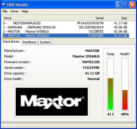Click the HDD Health title bar drive icon
The width and height of the screenshot is (137, 129).
(x=4, y=5)
